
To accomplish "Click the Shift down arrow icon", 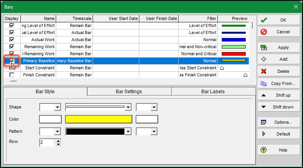I will pos(264,107).
